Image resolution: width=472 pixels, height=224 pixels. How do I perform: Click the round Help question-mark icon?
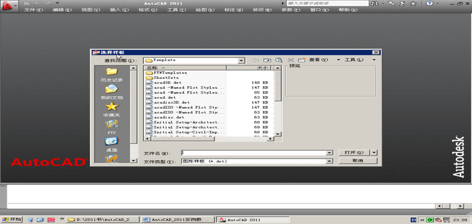click(x=429, y=3)
